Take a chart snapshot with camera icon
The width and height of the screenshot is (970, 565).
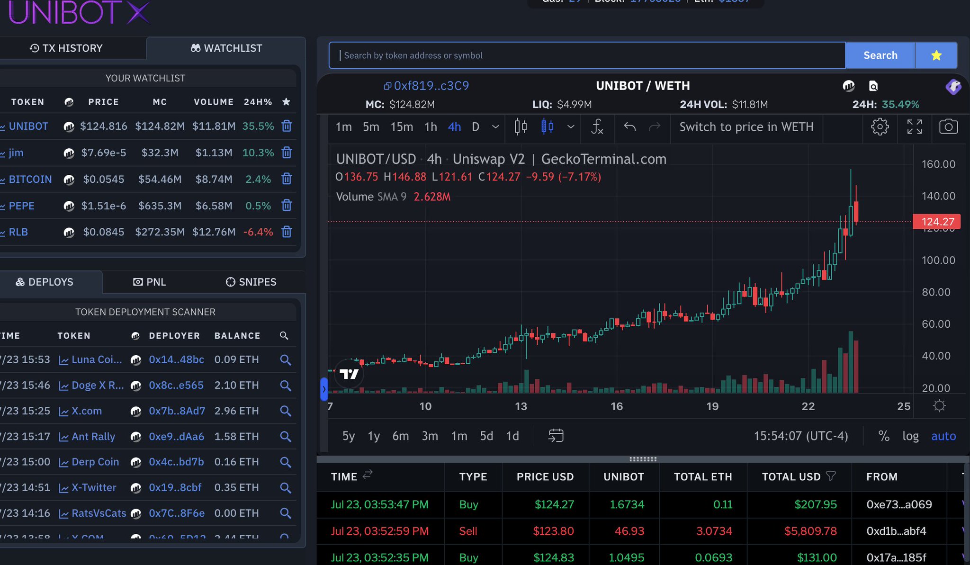(x=948, y=126)
